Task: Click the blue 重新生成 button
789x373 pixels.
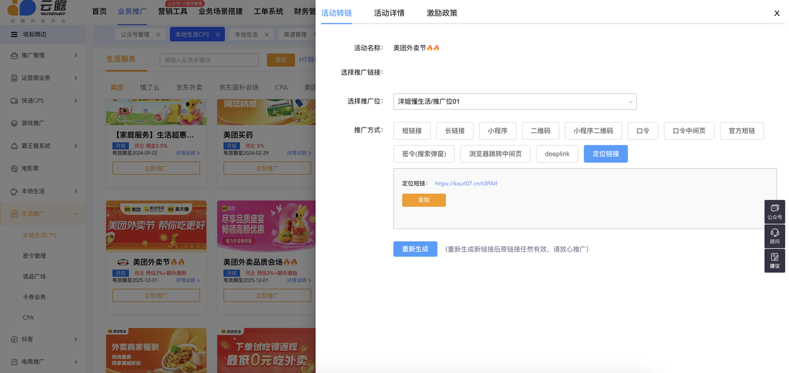Action: click(x=415, y=249)
